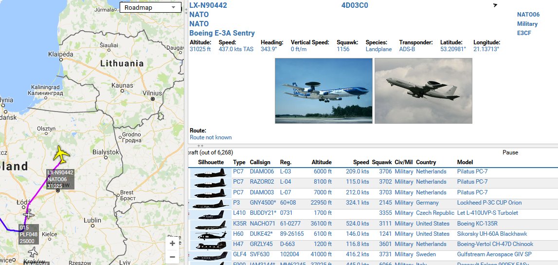Click the NATO06 map label box
The image size is (558, 265).
(60, 179)
